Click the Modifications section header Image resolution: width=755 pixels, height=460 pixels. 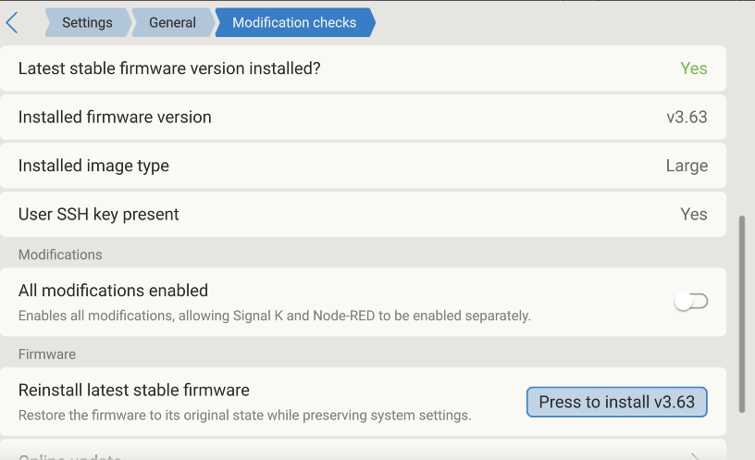coord(60,255)
